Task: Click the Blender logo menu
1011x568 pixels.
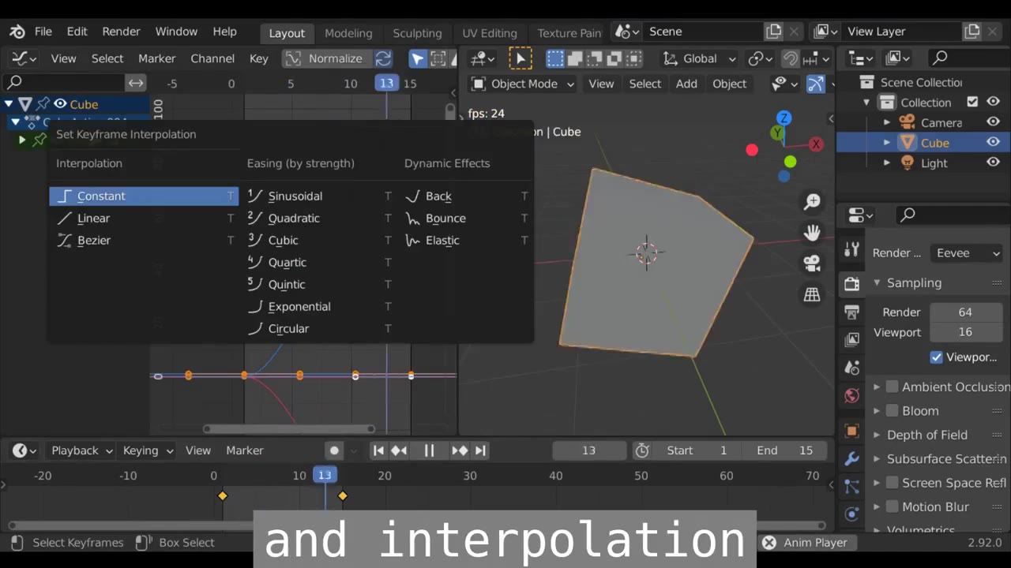Action: coord(17,32)
